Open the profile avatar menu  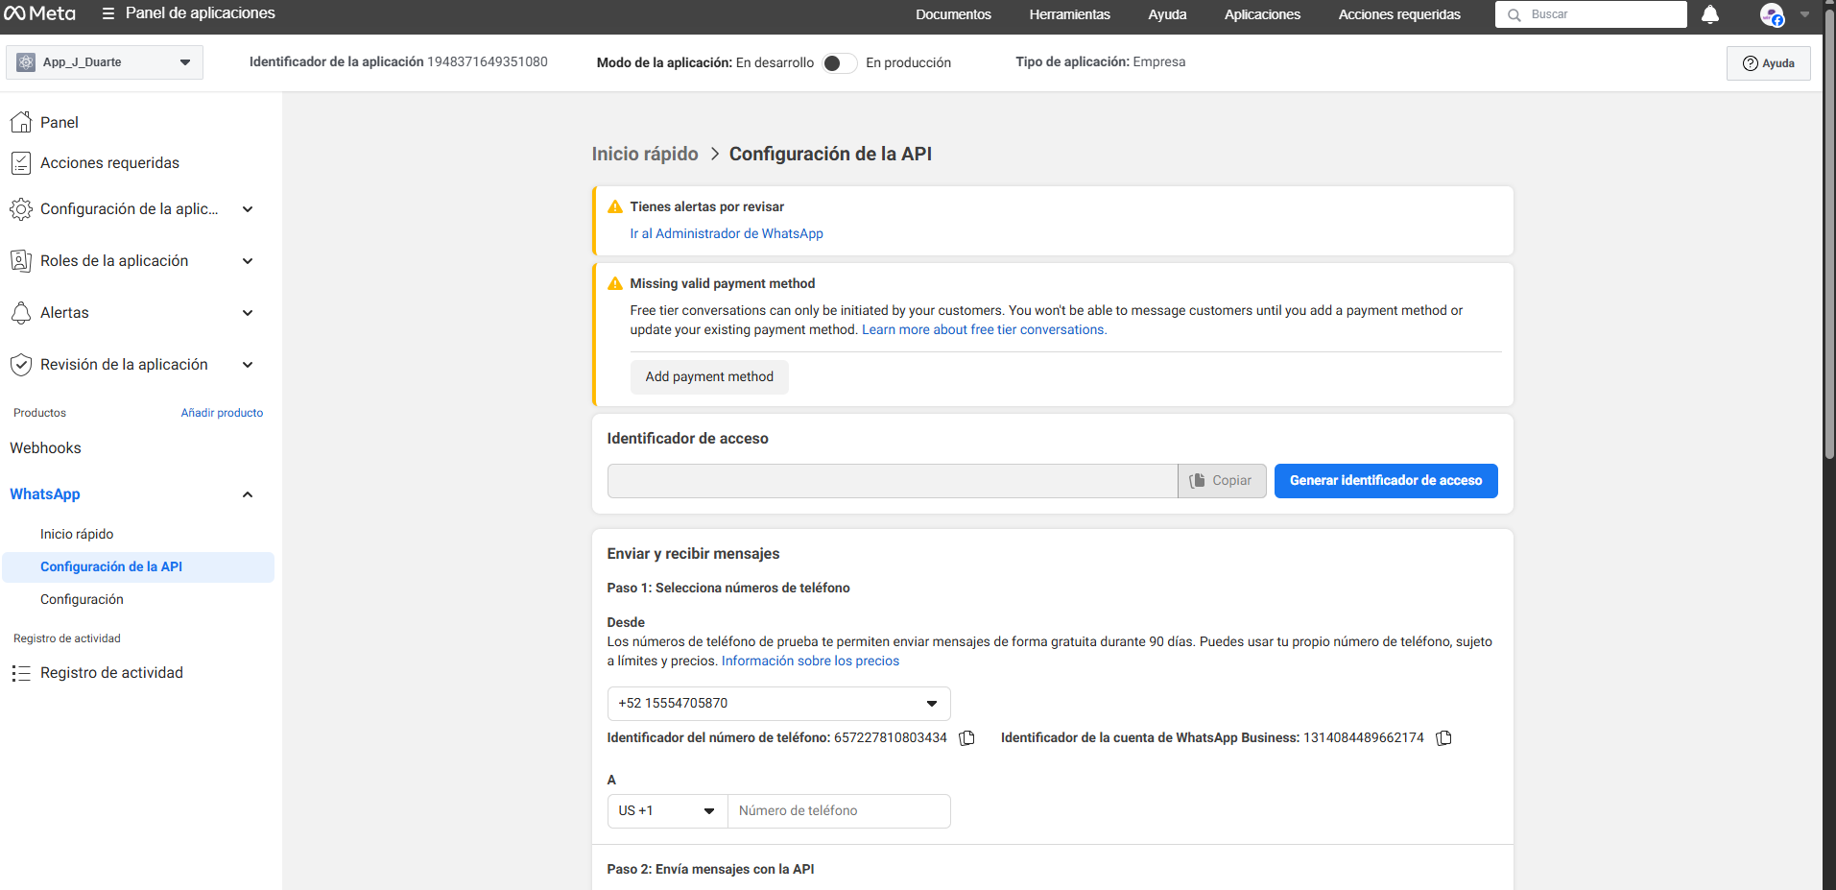[1772, 14]
